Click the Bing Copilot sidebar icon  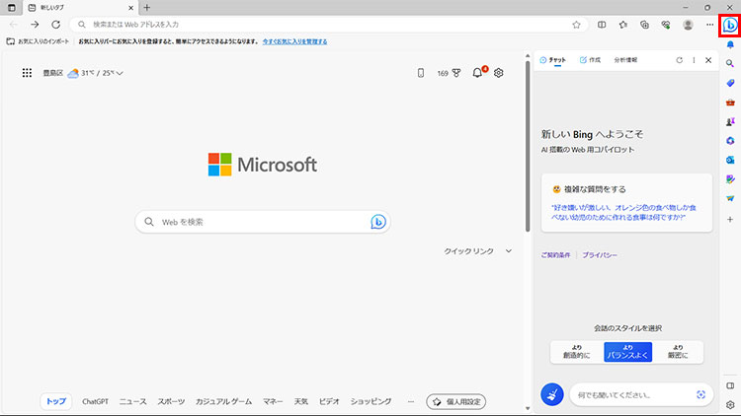[x=730, y=25]
